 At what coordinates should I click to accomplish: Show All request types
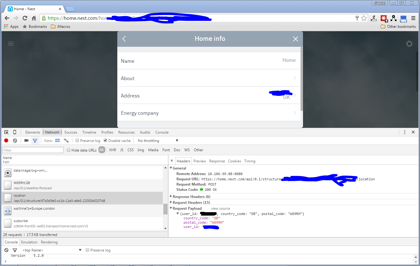click(x=102, y=150)
